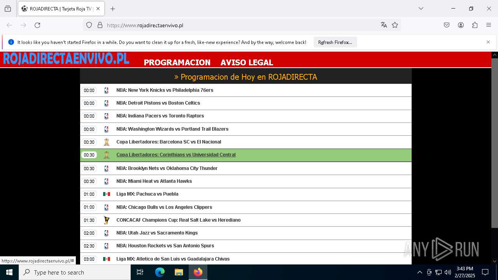Click CONCACAF Champions Cup icon beside Real Salt Lake
498x280 pixels.
107,220
